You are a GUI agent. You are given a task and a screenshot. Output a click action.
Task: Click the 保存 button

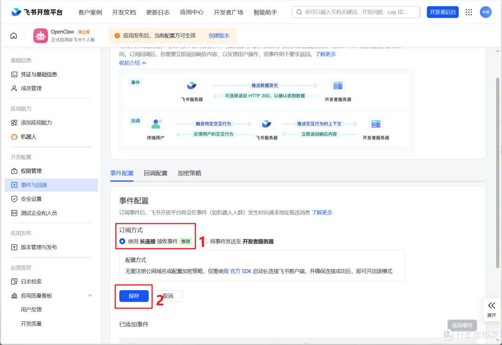(x=134, y=296)
